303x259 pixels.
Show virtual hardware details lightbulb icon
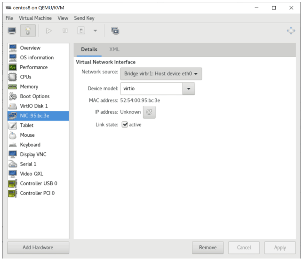tap(28, 31)
